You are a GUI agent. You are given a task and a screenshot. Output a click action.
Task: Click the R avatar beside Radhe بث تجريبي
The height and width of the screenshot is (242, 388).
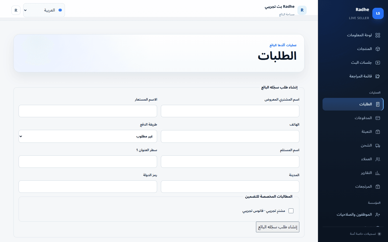click(302, 10)
